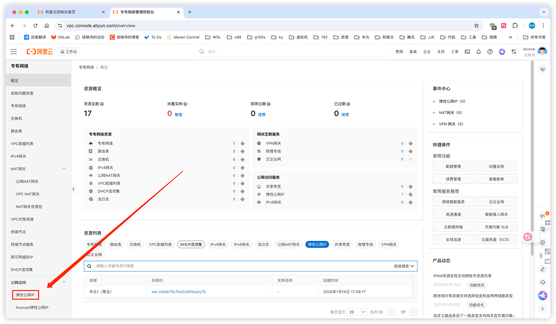Click the locate icon next to 专有网络 row
The width and height of the screenshot is (556, 324).
(243, 143)
